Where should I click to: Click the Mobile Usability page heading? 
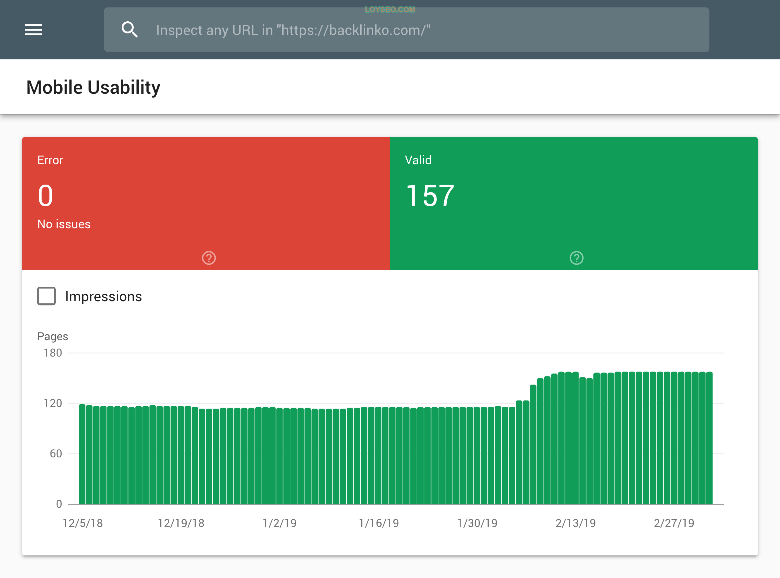(93, 88)
